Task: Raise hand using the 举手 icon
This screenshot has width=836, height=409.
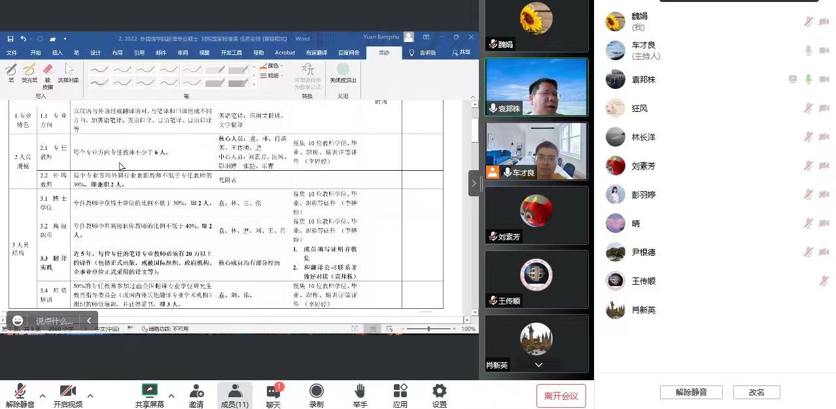Action: (x=359, y=391)
